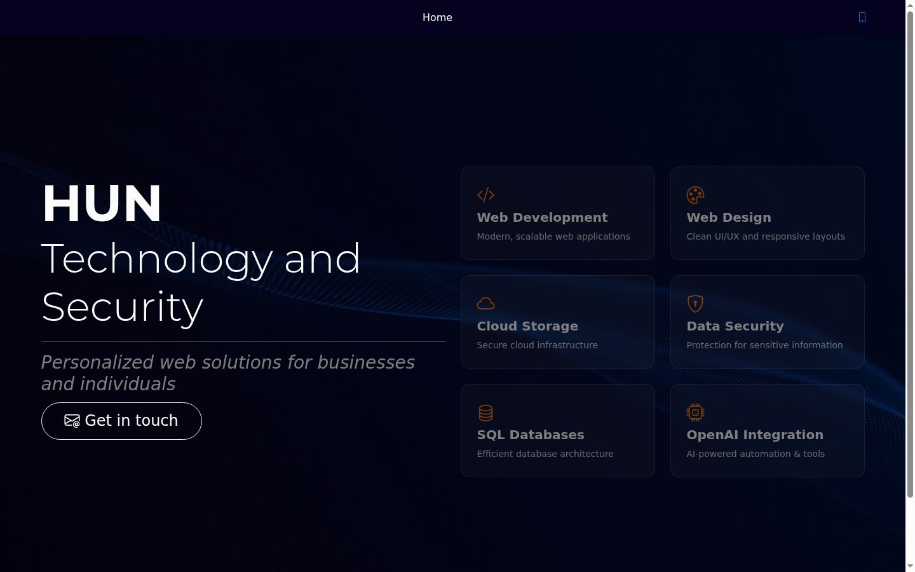915x572 pixels.
Task: Click the Get in touch button
Action: click(121, 421)
